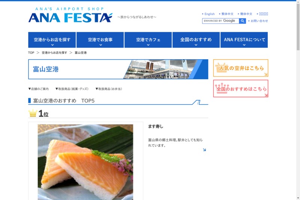This screenshot has width=300, height=200.
Task: Open the ます寿し product photo
Action: (x=85, y=162)
